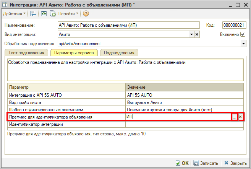Screen dimensions: 251x169
Task: Switch to Тест подключения tab
Action: click(x=26, y=53)
